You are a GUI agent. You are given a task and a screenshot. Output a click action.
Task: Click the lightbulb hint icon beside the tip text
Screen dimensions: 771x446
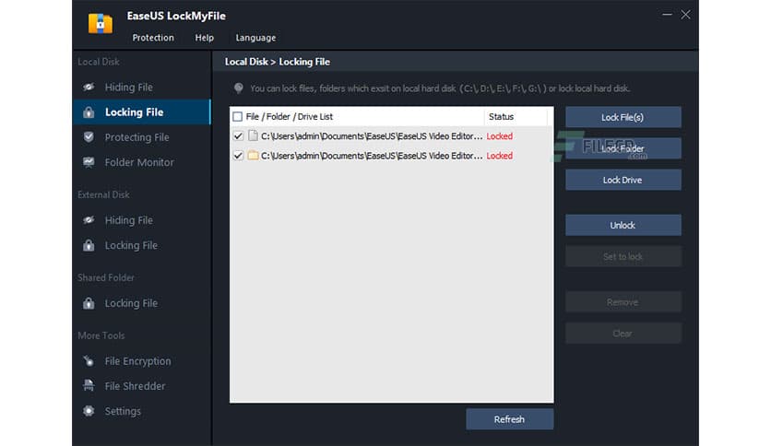click(239, 88)
